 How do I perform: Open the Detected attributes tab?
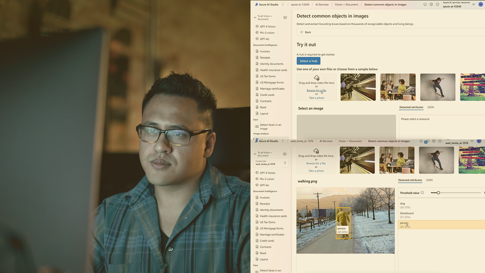click(411, 107)
